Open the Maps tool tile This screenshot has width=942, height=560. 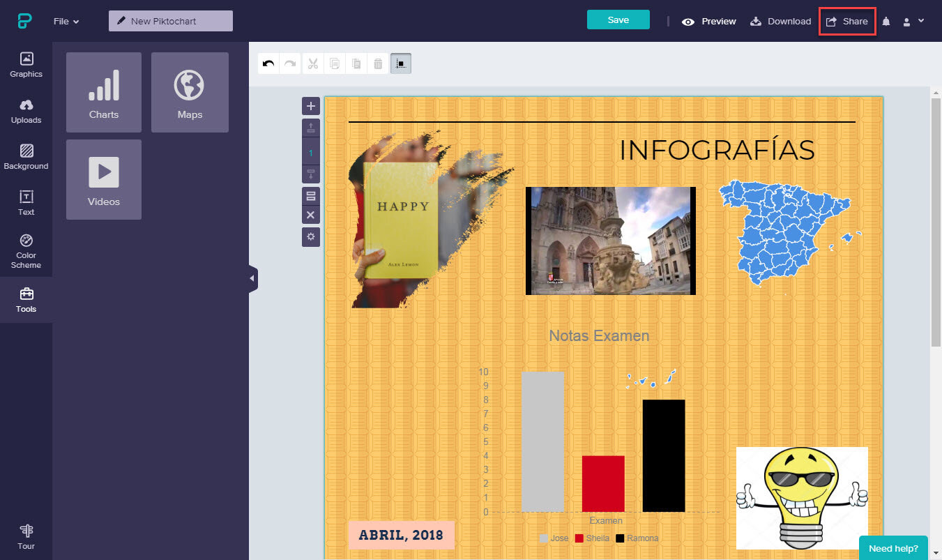190,92
